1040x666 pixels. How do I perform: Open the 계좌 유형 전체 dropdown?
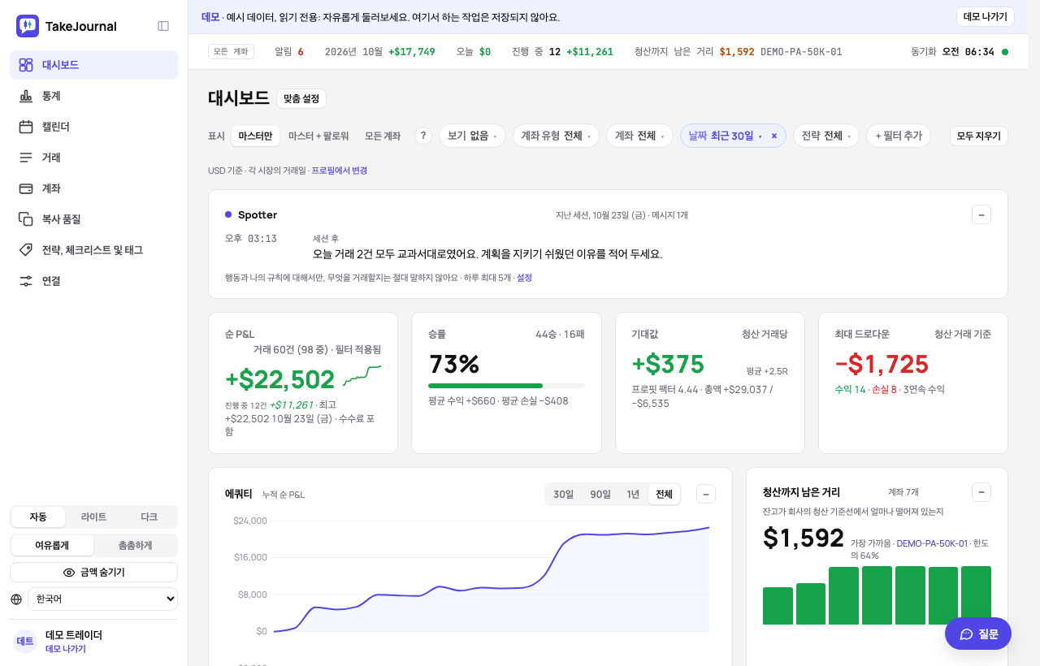click(556, 136)
